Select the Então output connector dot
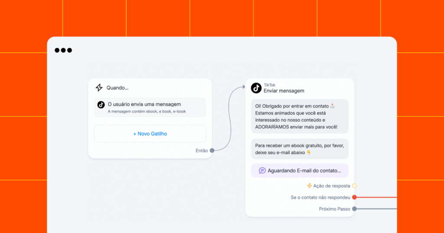Viewport: 444px width, 233px height. (x=212, y=150)
